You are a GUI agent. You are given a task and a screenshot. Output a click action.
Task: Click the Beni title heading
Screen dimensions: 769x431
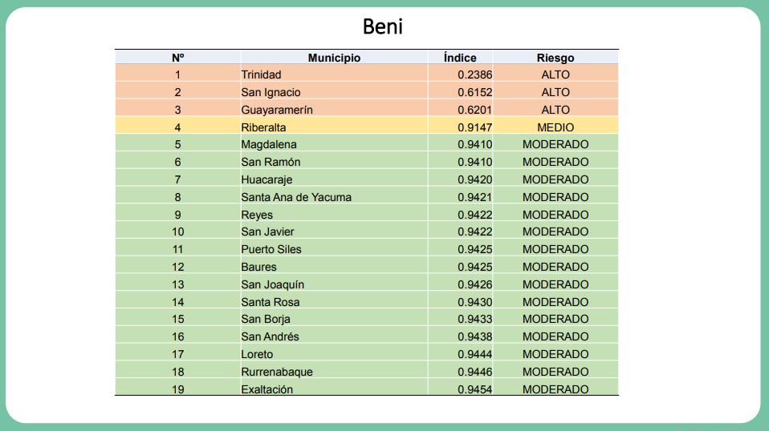tap(383, 26)
